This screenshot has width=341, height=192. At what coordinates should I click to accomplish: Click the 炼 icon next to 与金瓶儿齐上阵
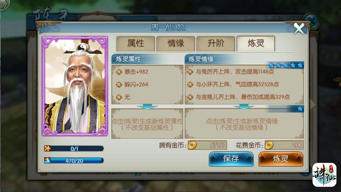[x=190, y=97]
